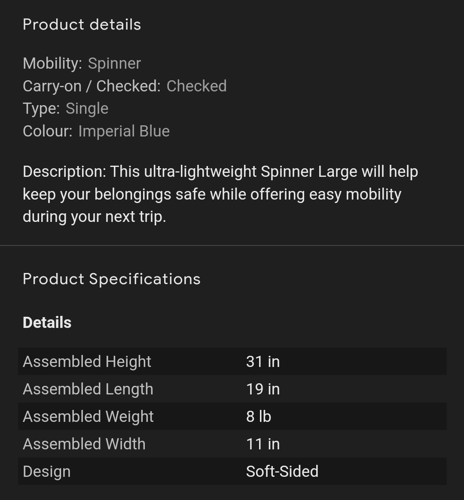Select the Assembled Length row label
Screen dimensions: 464x500
click(88, 389)
